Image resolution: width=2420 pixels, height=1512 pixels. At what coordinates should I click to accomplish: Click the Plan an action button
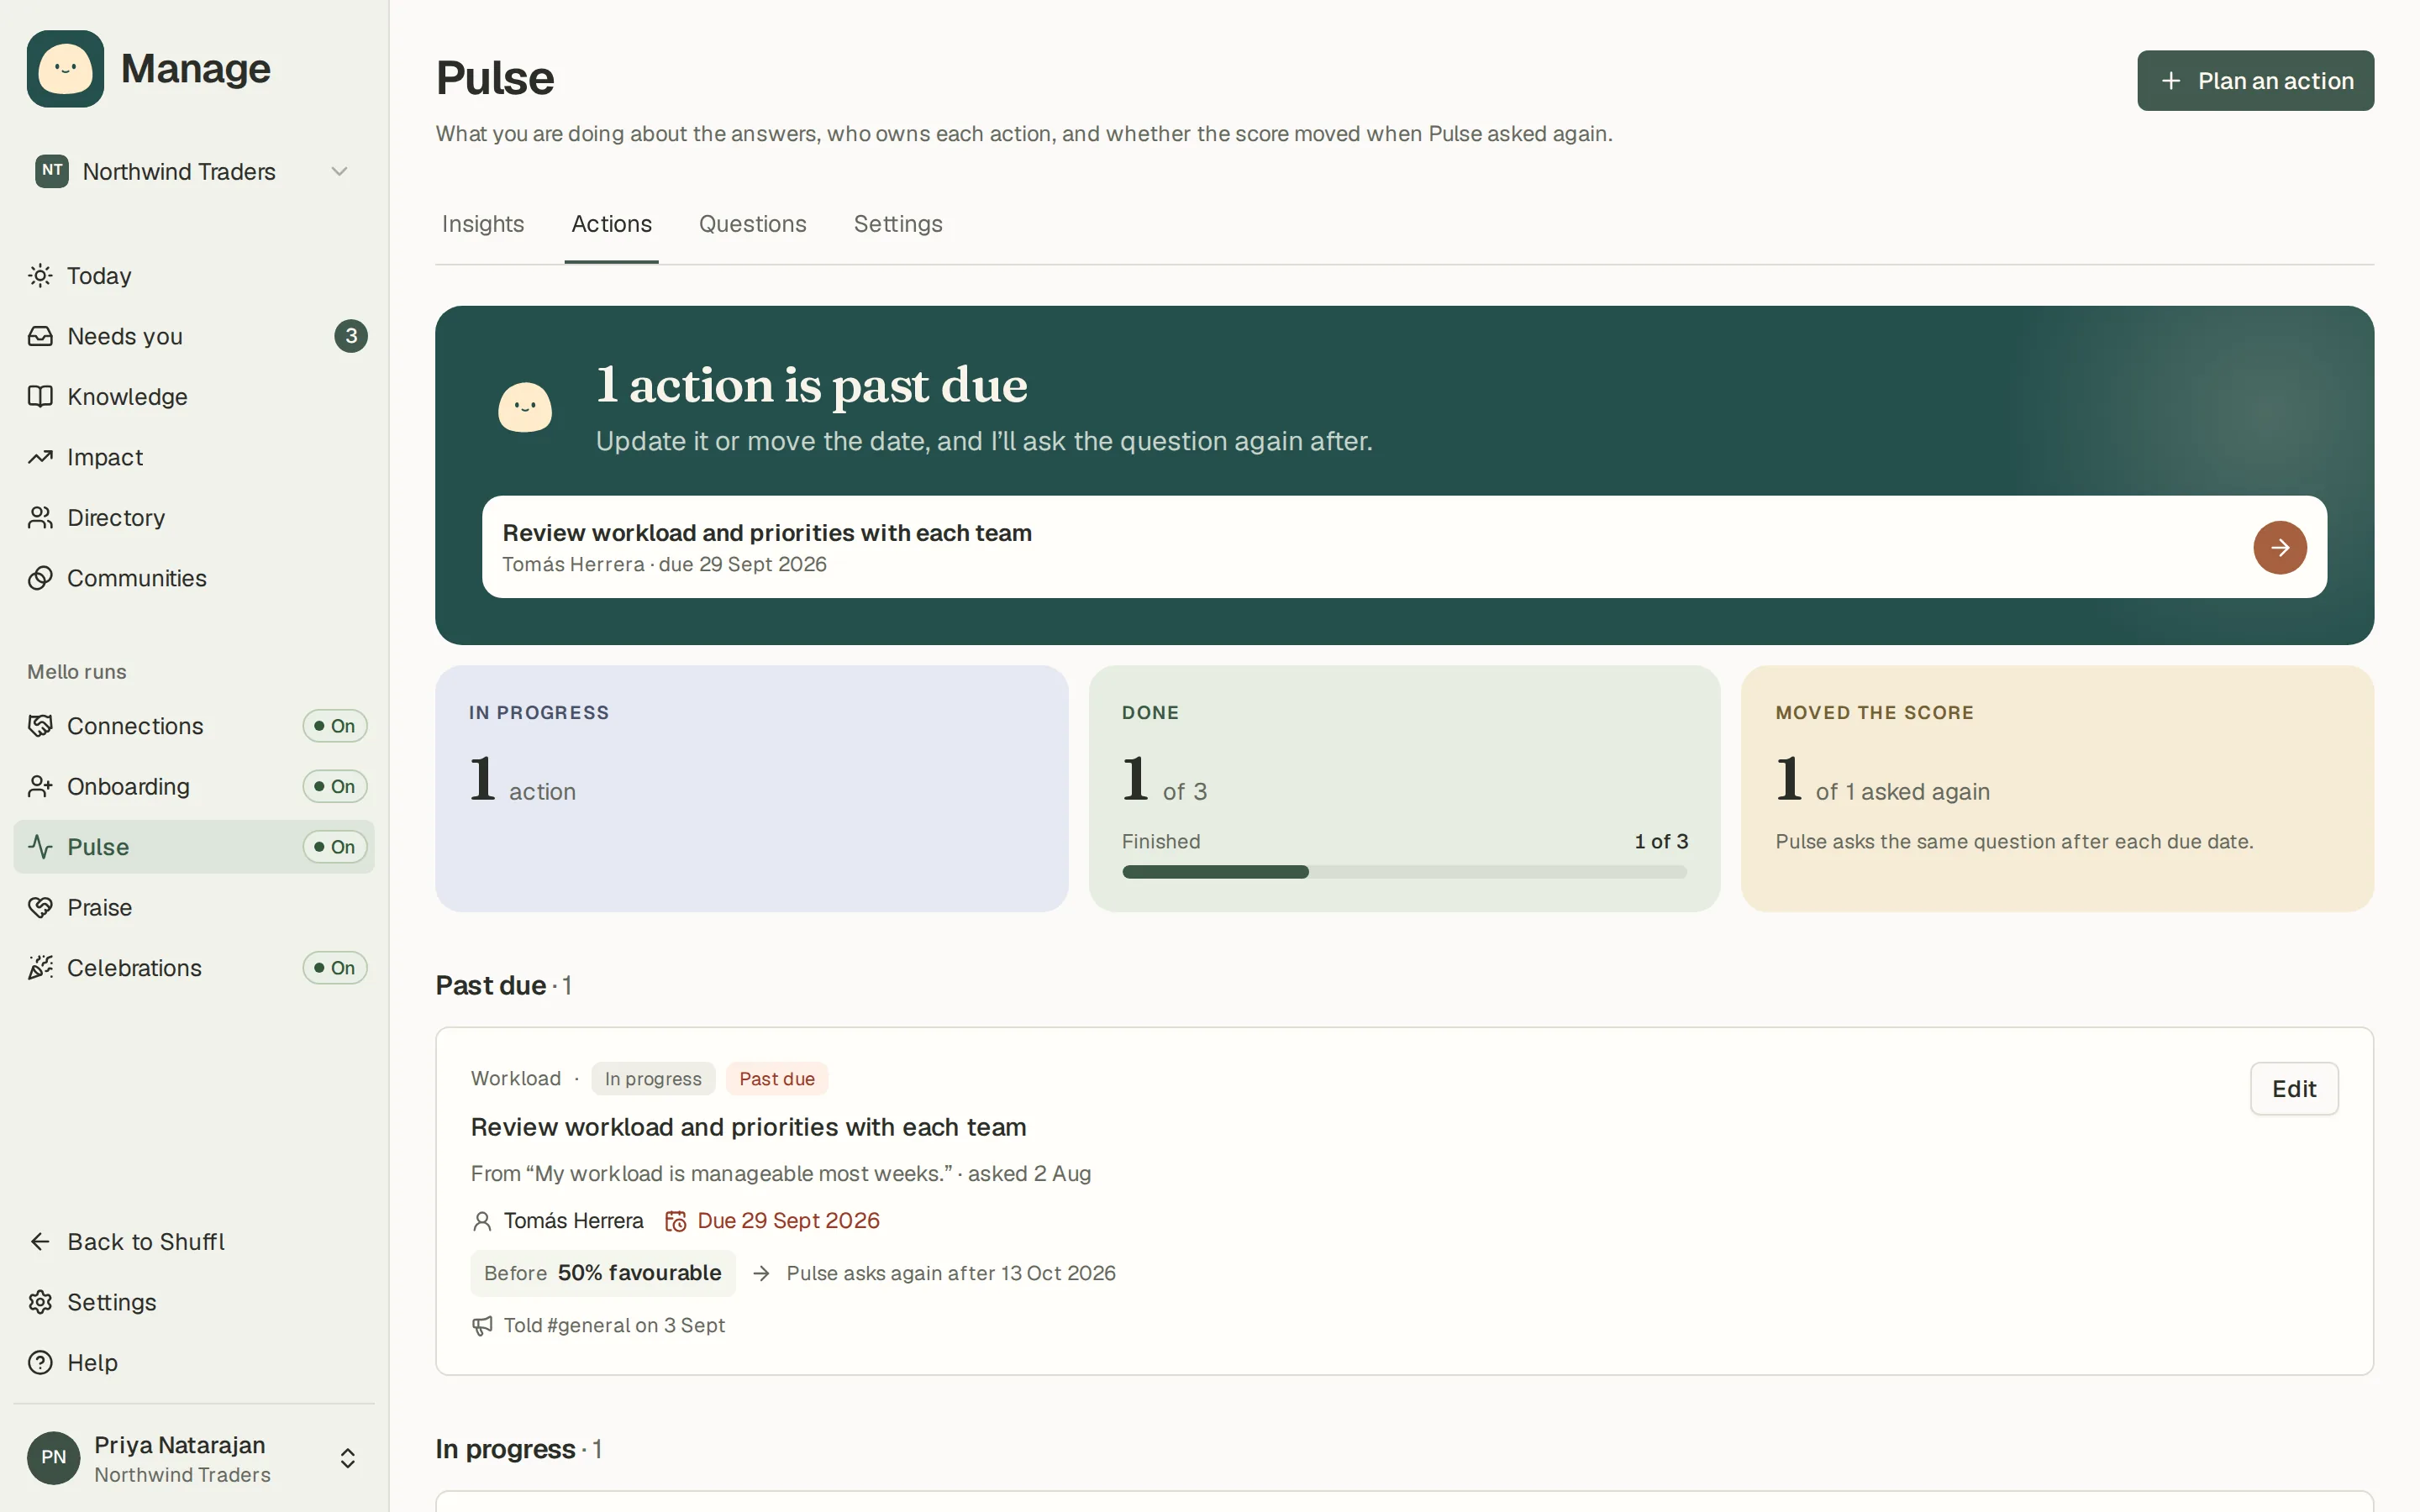pos(2255,81)
